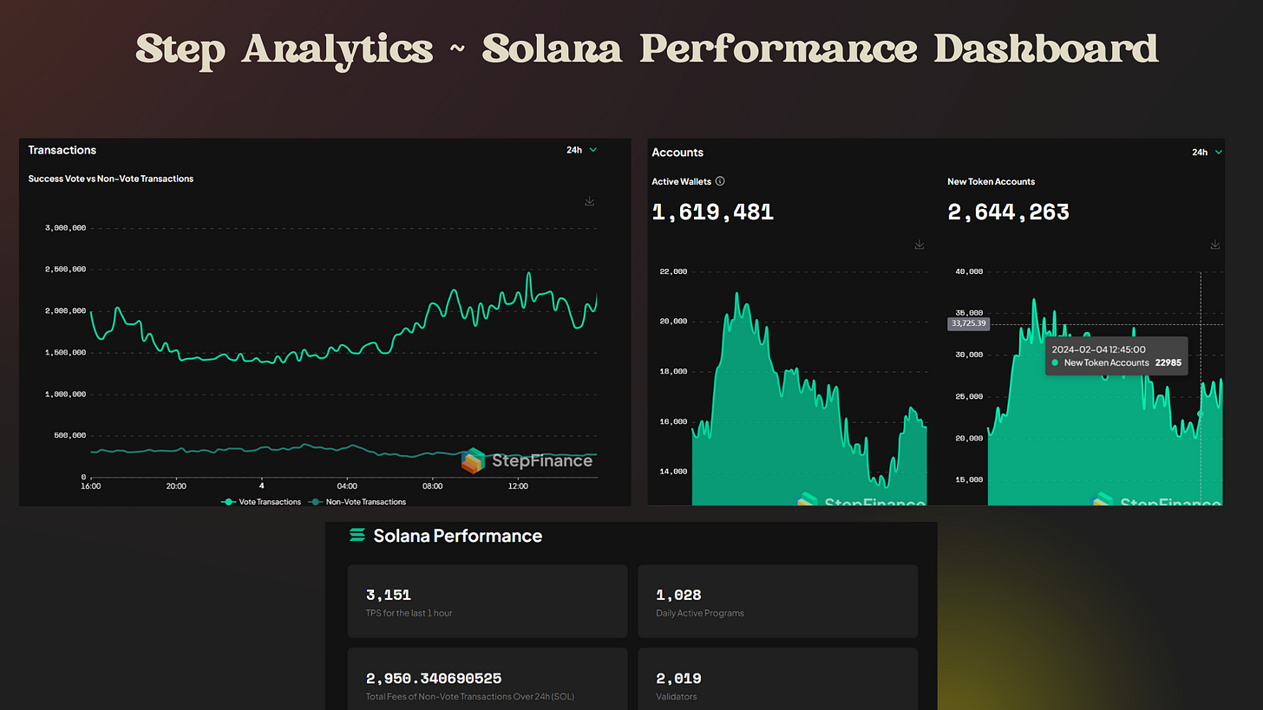
Task: Download the Active Wallets chart
Action: 919,245
